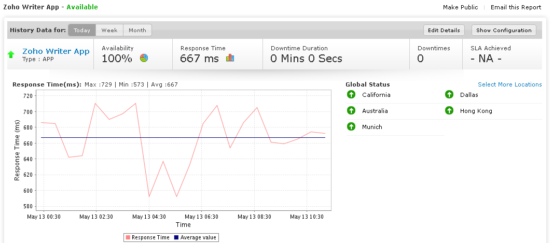This screenshot has height=243, width=553.
Task: Click the Max :729 statistic text
Action: click(x=98, y=84)
